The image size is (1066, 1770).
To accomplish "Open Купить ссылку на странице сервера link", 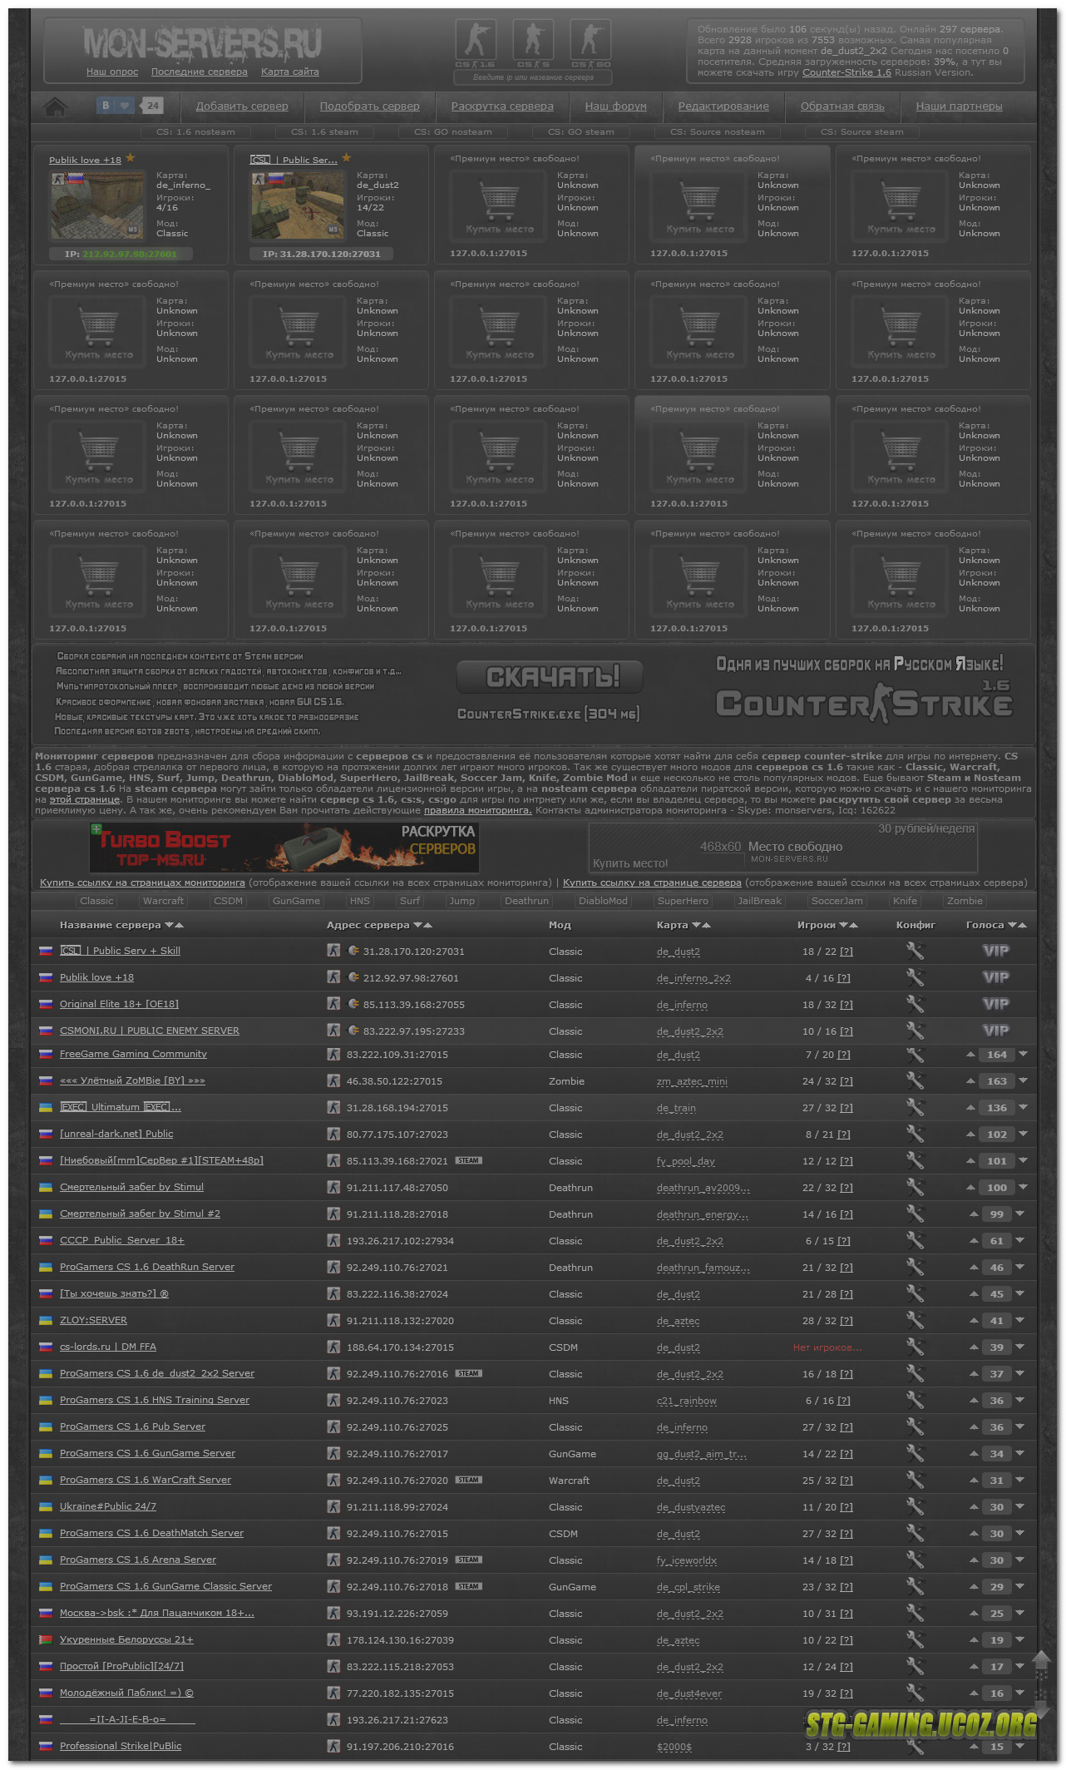I will (652, 883).
